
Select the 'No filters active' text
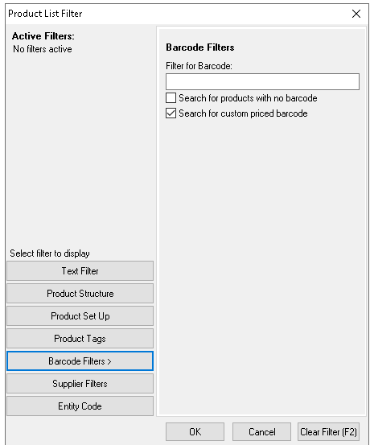click(43, 49)
